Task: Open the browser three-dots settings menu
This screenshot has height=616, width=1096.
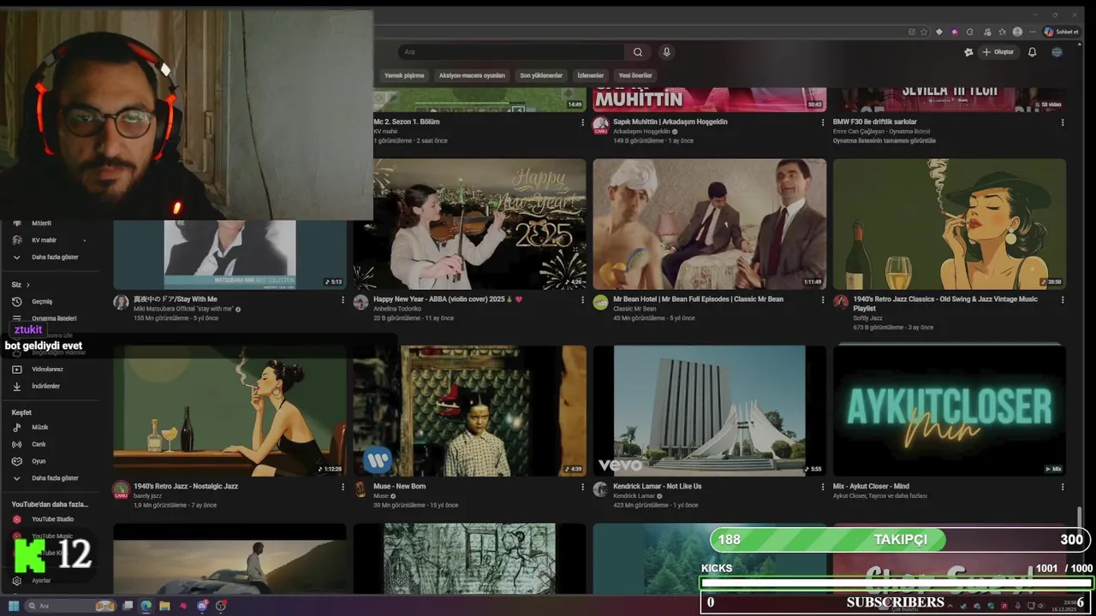Action: (1033, 32)
